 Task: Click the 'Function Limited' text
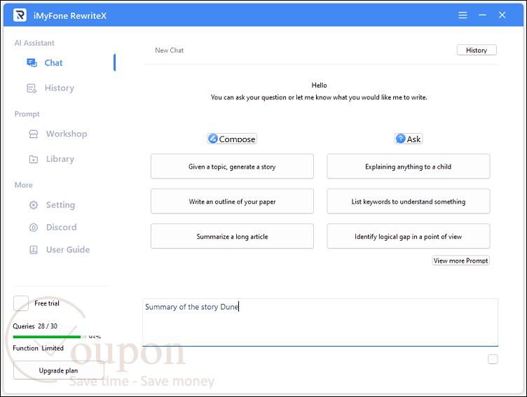38,348
